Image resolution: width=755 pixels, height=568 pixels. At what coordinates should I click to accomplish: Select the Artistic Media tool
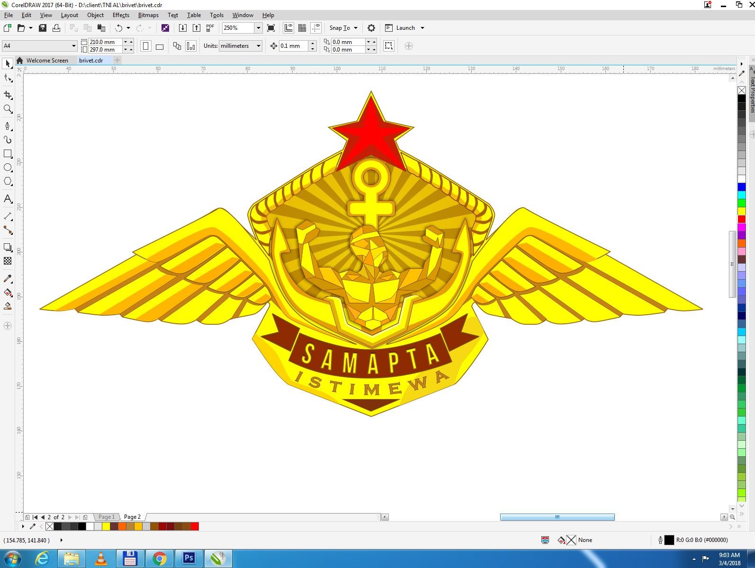pos(8,140)
